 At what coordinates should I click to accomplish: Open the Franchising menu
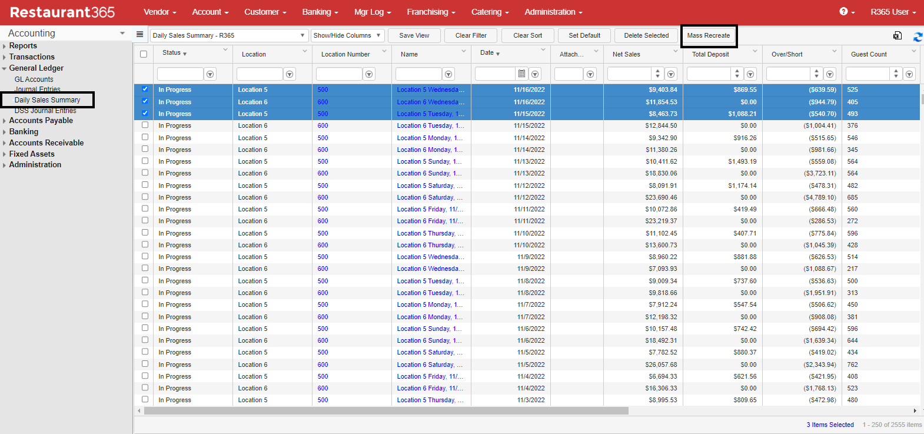(x=431, y=12)
